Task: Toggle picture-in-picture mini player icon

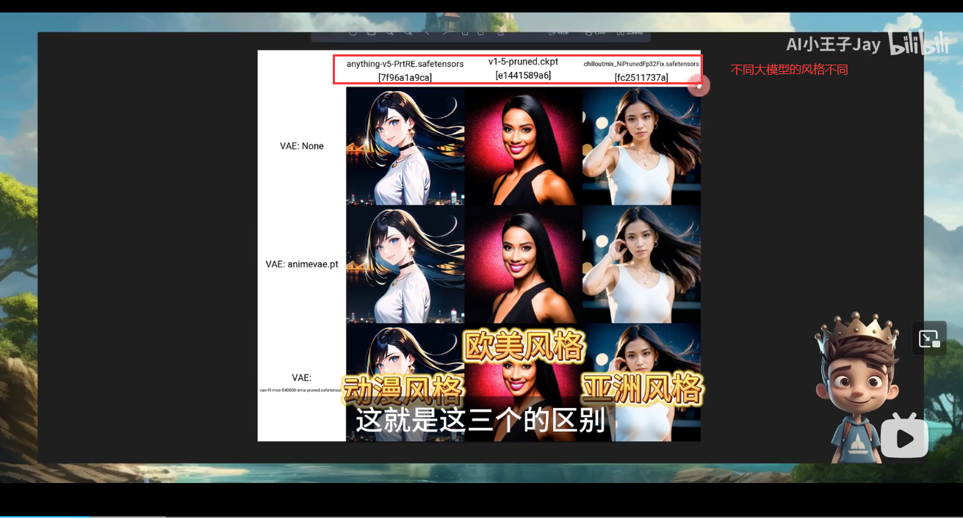Action: tap(929, 338)
